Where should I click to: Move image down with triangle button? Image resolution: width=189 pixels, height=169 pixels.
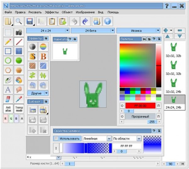click(180, 36)
